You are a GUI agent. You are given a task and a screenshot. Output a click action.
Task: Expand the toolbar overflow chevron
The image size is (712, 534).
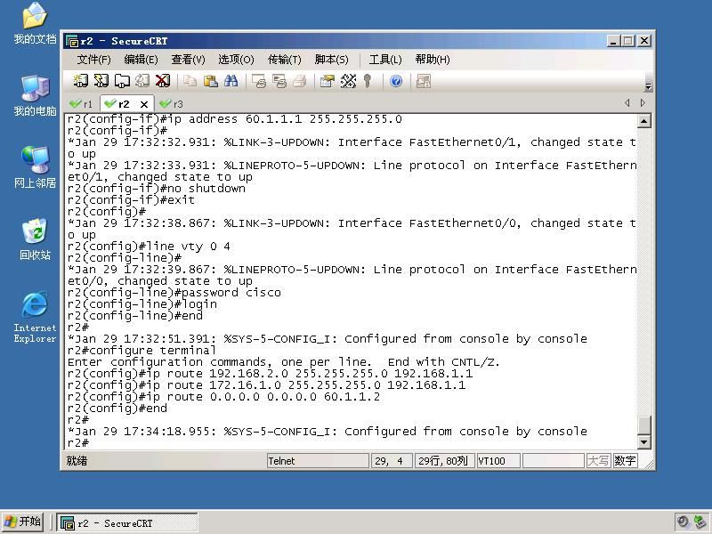pos(648,86)
